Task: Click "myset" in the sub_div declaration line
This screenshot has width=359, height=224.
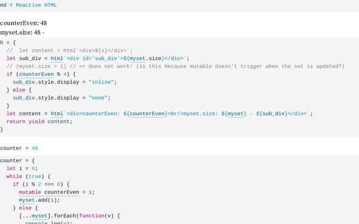Action: pyautogui.click(x=137, y=58)
